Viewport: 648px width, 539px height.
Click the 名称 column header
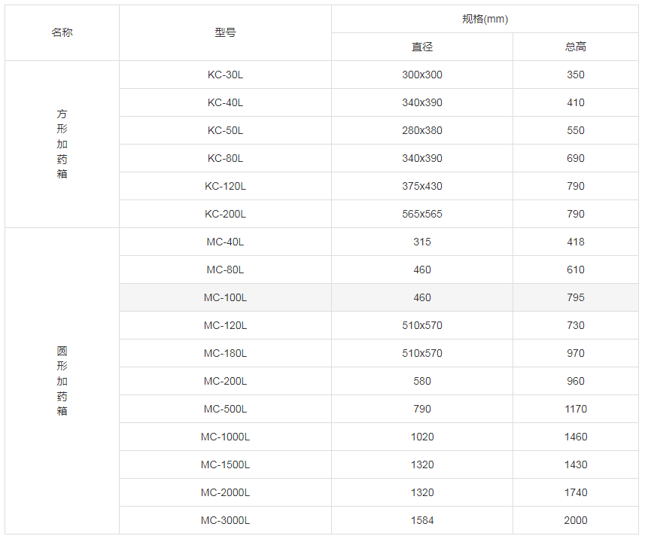pyautogui.click(x=62, y=33)
